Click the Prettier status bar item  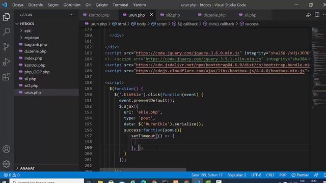tap(300, 175)
